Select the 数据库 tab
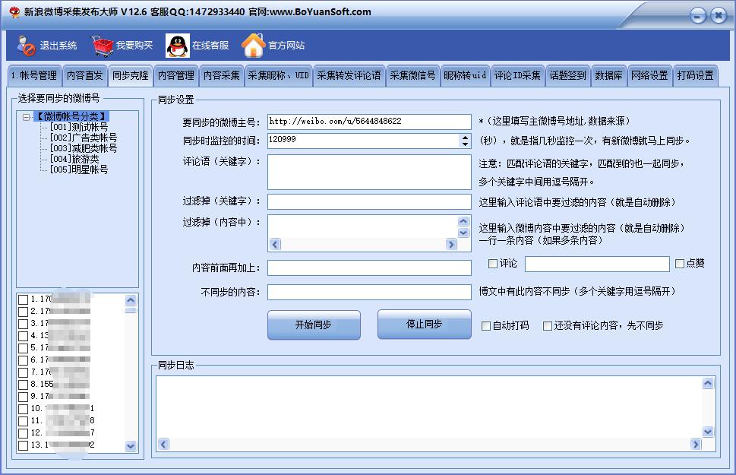The image size is (736, 475). tap(609, 76)
